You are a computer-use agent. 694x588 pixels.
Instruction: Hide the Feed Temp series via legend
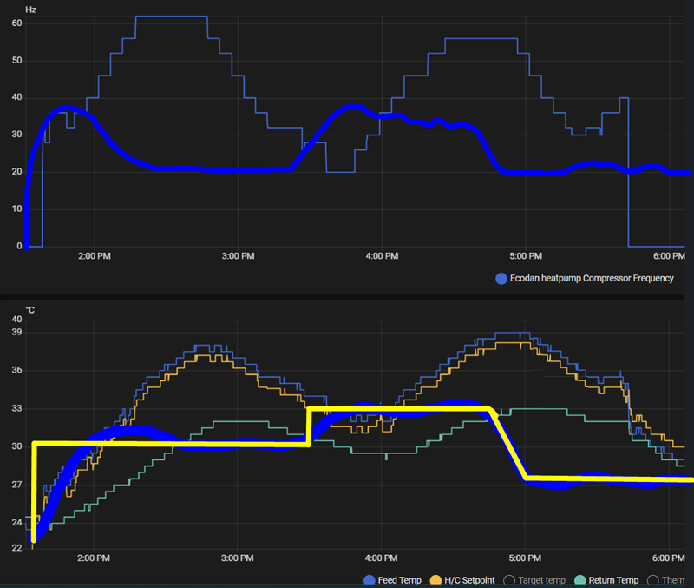coord(393,580)
